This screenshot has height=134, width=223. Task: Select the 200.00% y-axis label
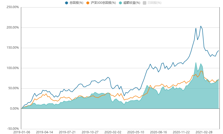pos(13,27)
